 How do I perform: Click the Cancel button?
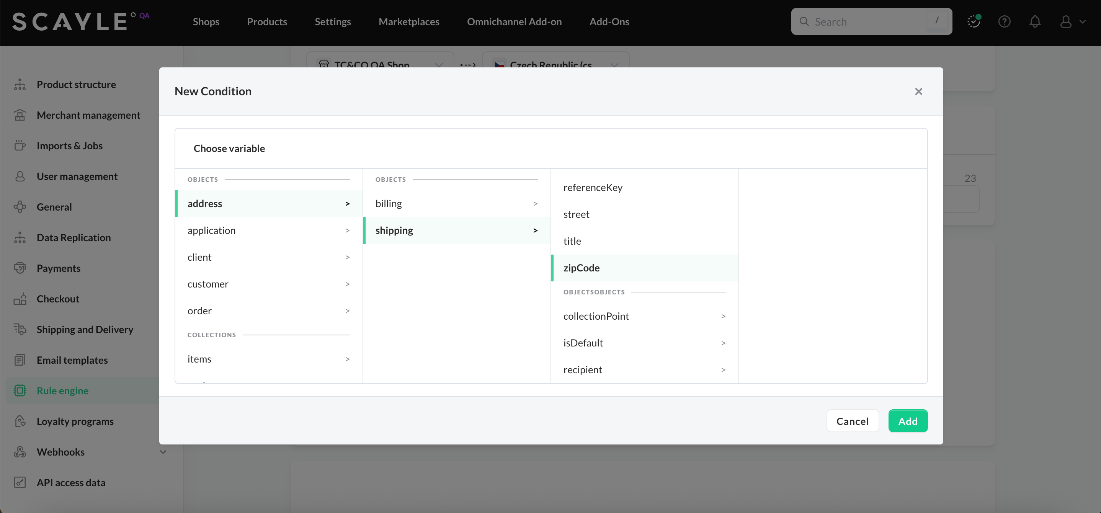click(852, 421)
